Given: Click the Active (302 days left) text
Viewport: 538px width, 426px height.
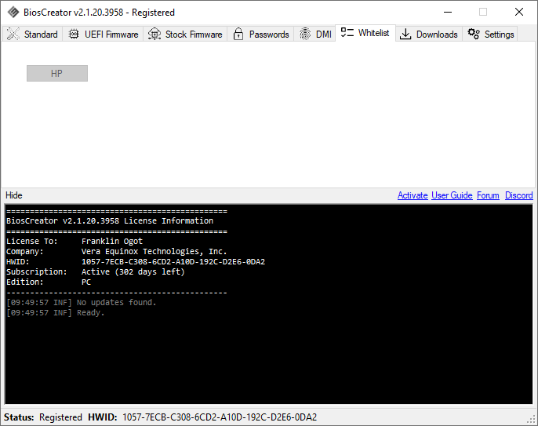Looking at the screenshot, I should pos(133,272).
